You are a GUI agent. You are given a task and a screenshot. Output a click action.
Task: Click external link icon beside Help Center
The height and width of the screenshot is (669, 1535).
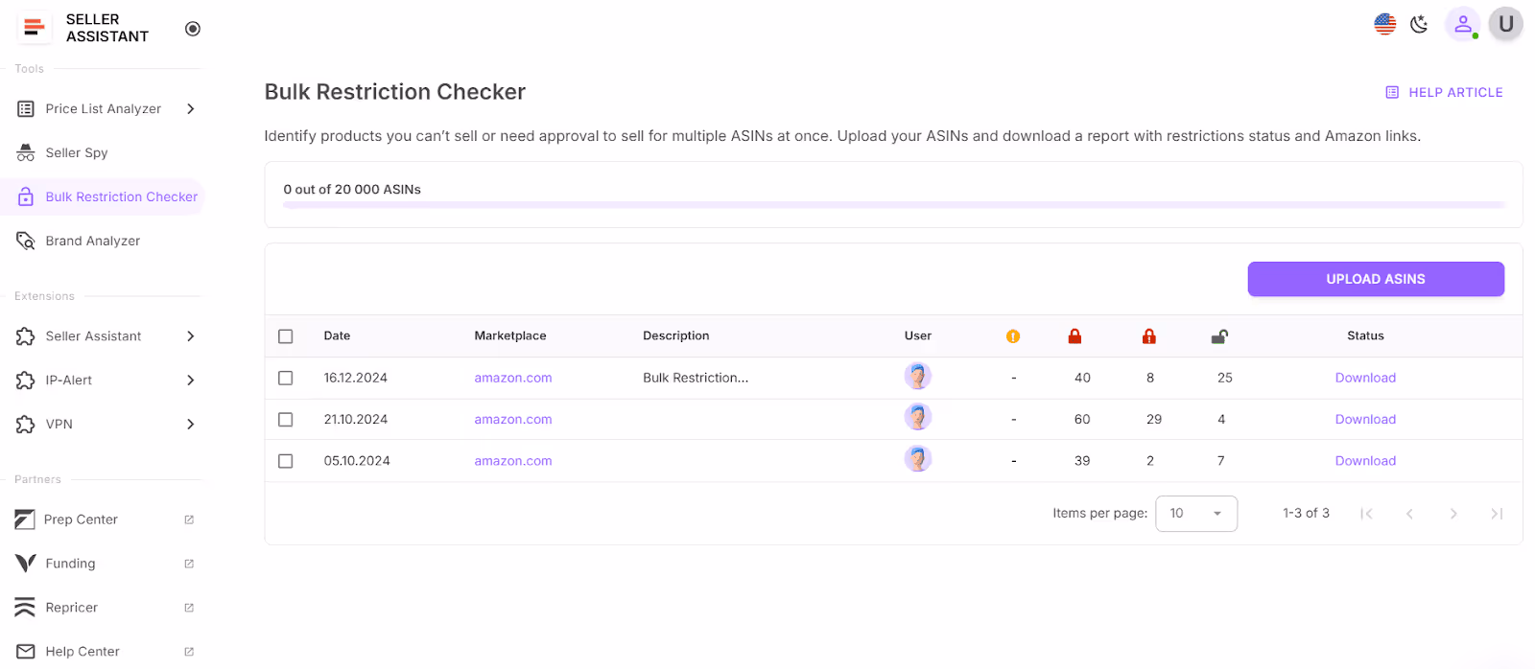[189, 653]
